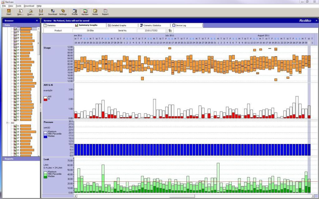Open the File menu
This screenshot has width=319, height=199.
pyautogui.click(x=4, y=6)
